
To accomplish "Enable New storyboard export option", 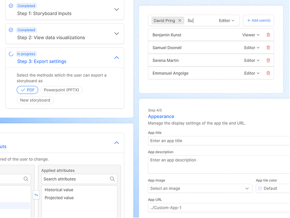I will (35, 100).
